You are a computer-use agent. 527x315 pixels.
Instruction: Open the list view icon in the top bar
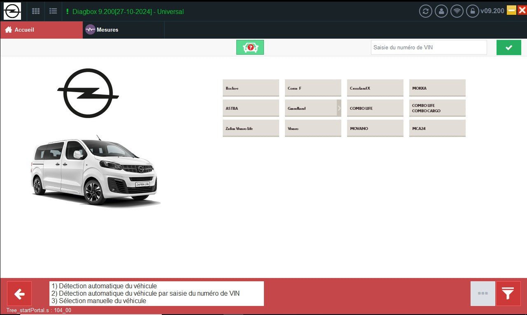53,11
